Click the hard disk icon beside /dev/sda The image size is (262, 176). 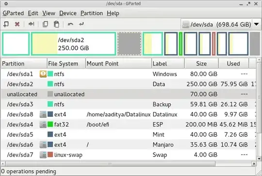(x=185, y=25)
